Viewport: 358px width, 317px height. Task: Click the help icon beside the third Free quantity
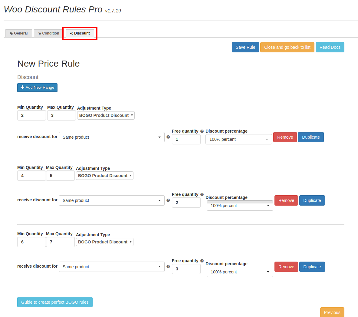click(x=202, y=261)
